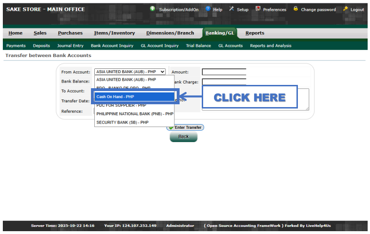This screenshot has width=370, height=234.
Task: Click the Setup tools icon
Action: (x=231, y=9)
